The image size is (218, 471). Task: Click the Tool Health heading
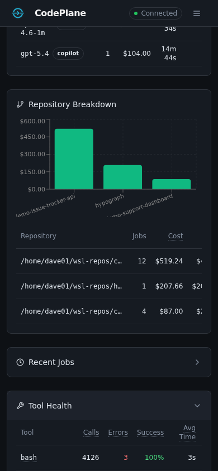(x=50, y=406)
